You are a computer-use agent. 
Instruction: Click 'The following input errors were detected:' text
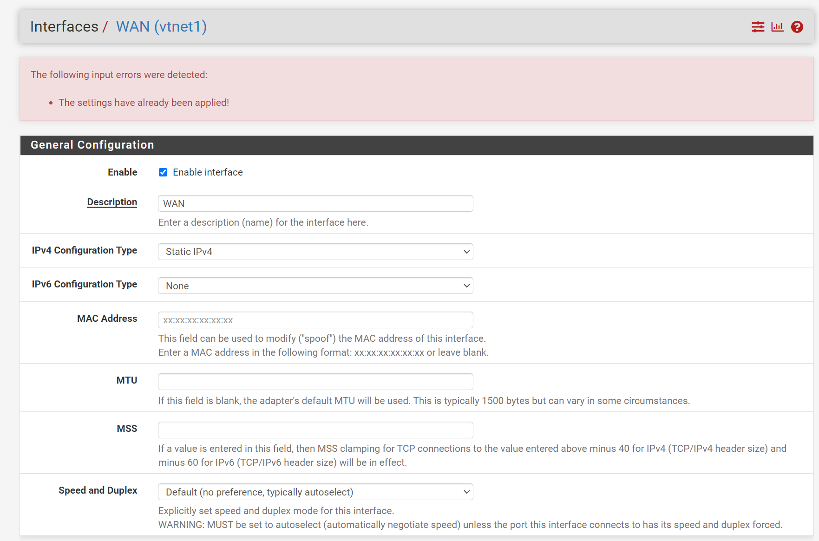click(x=119, y=75)
